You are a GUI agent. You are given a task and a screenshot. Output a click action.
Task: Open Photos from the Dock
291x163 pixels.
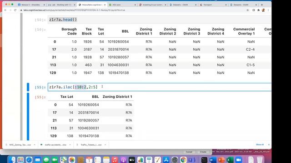72,160
